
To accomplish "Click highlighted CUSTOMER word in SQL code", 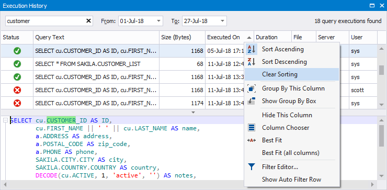I will (61, 120).
